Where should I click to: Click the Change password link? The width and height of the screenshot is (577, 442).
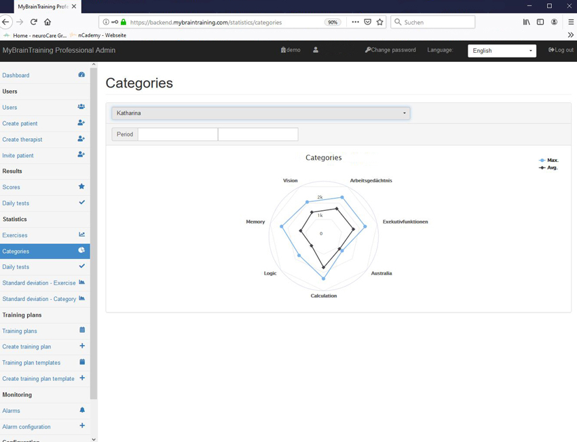[390, 50]
